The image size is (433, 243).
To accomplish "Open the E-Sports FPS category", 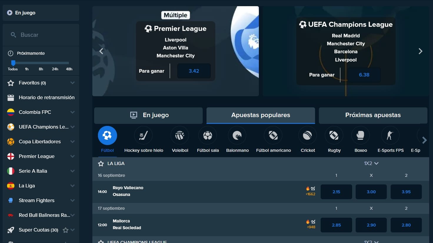I will click(x=390, y=135).
